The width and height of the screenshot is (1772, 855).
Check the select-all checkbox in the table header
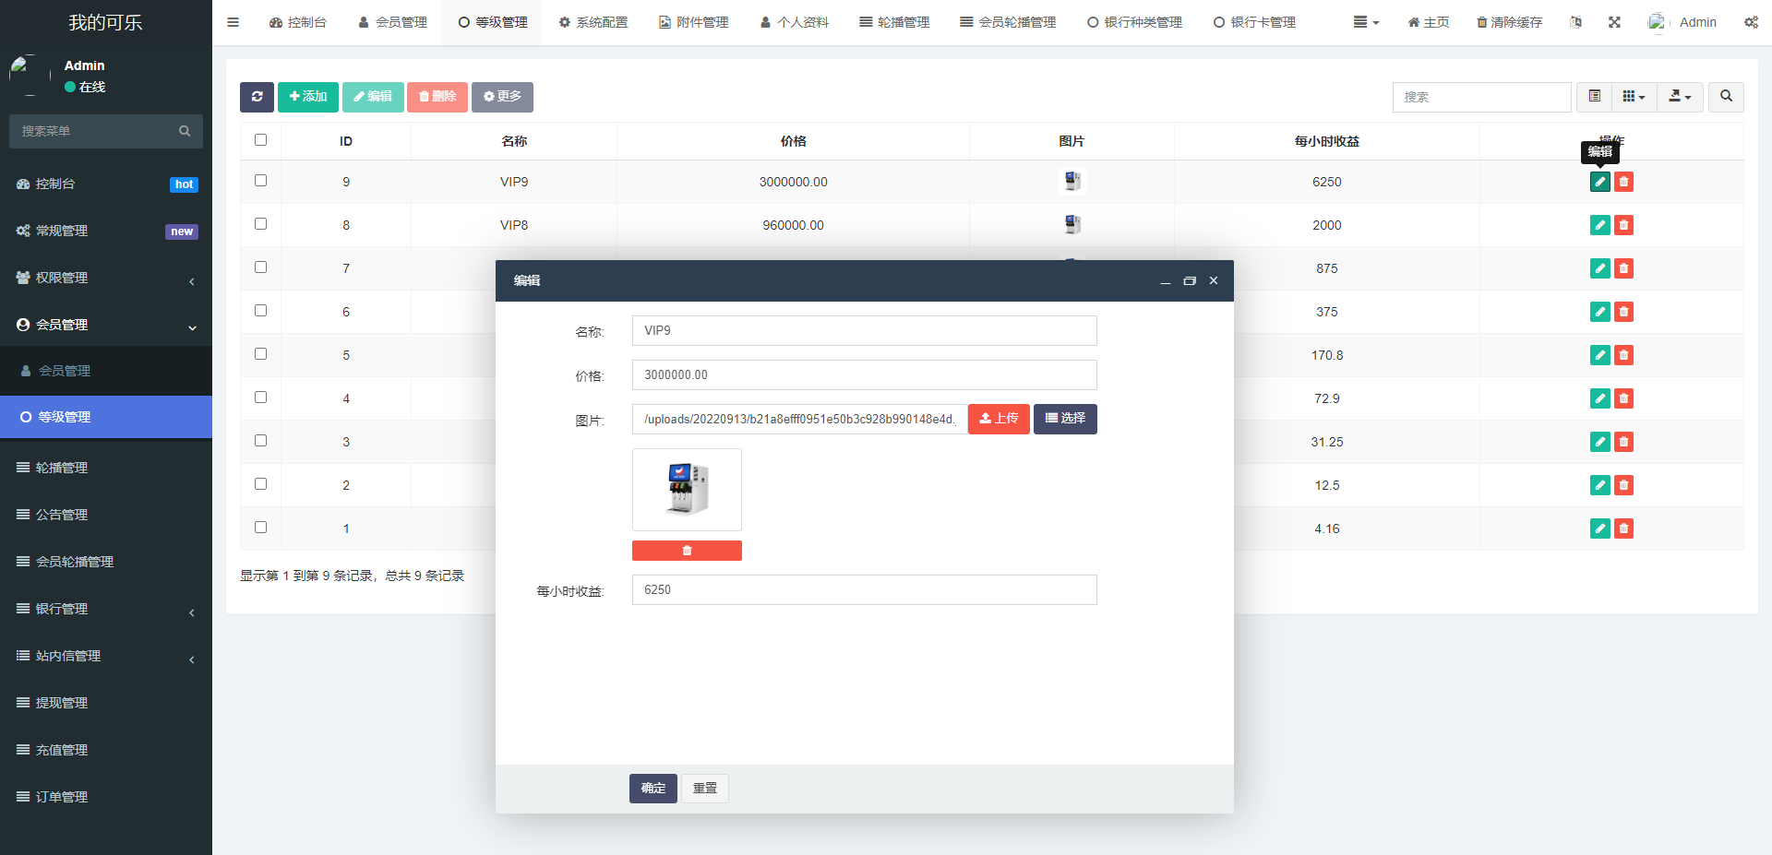260,140
